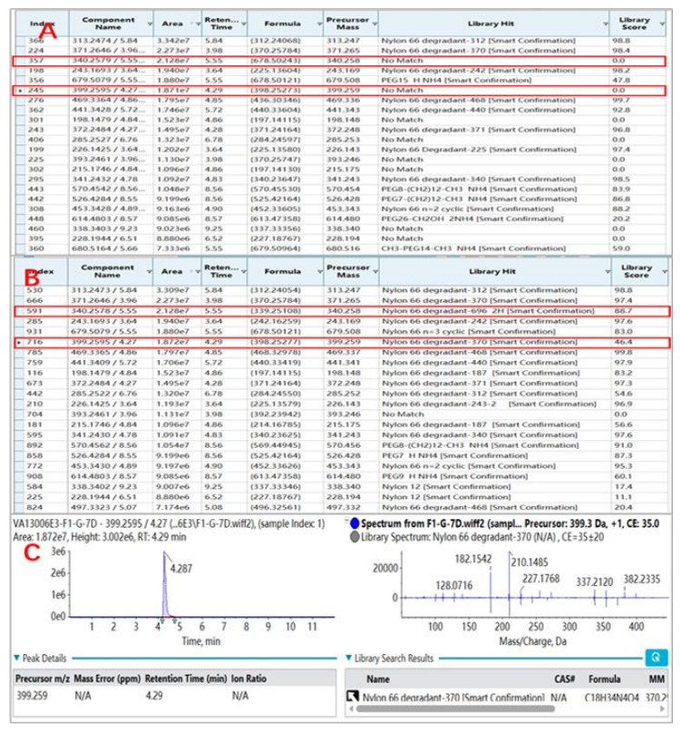Open Formula column filter in lower table
Image resolution: width=680 pixels, height=732 pixels.
pyautogui.click(x=320, y=272)
